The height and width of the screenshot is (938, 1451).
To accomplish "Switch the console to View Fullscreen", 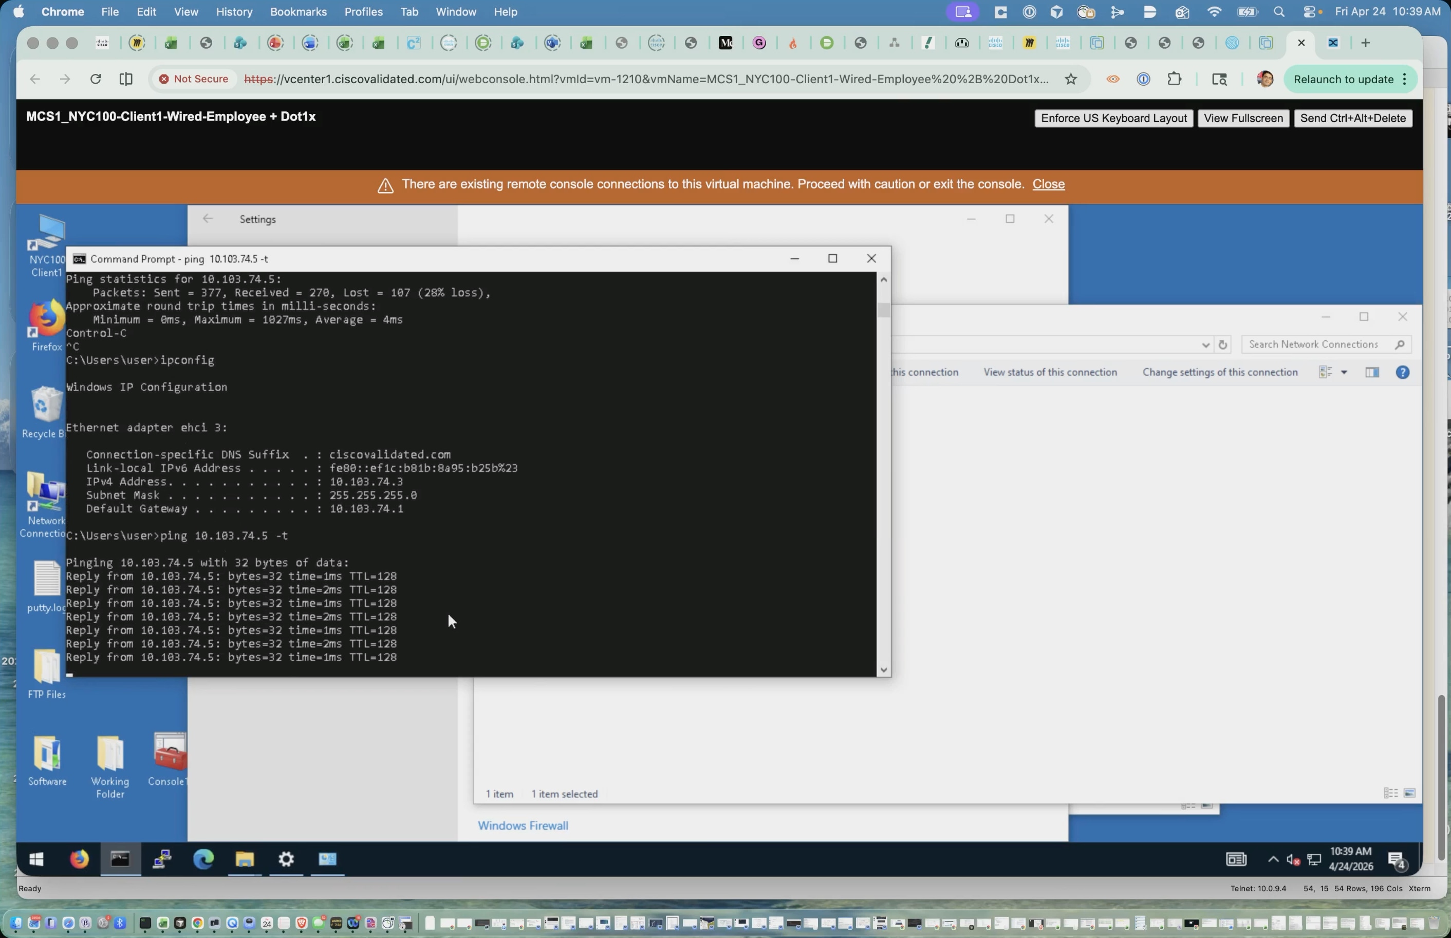I will [x=1243, y=118].
